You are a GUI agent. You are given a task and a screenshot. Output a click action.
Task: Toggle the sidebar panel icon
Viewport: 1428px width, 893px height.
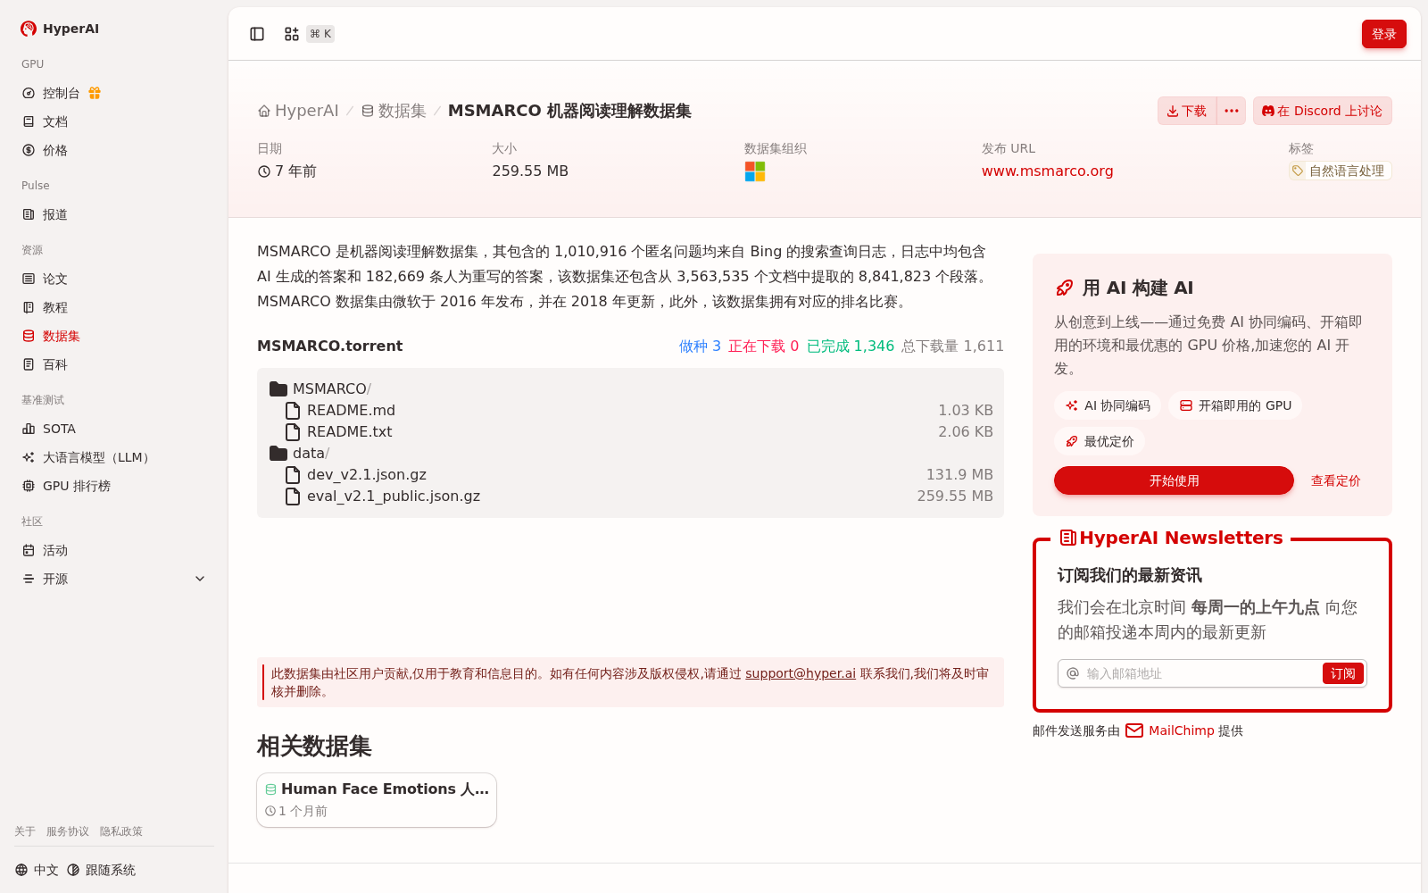point(257,34)
